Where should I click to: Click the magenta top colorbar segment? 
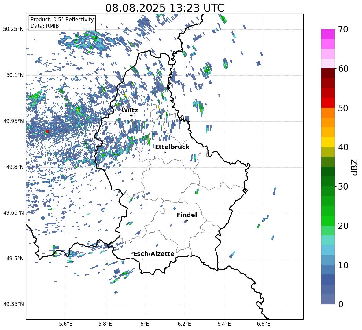328,34
